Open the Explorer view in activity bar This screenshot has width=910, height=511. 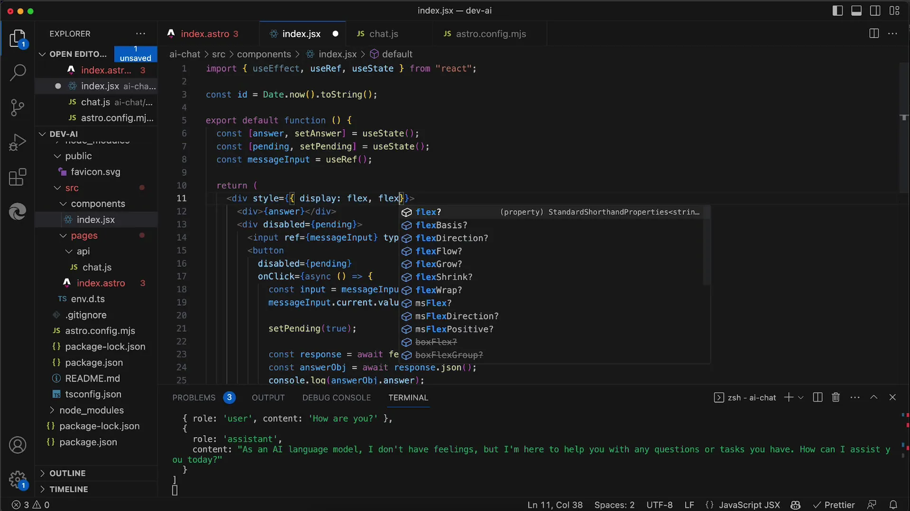coord(18,38)
